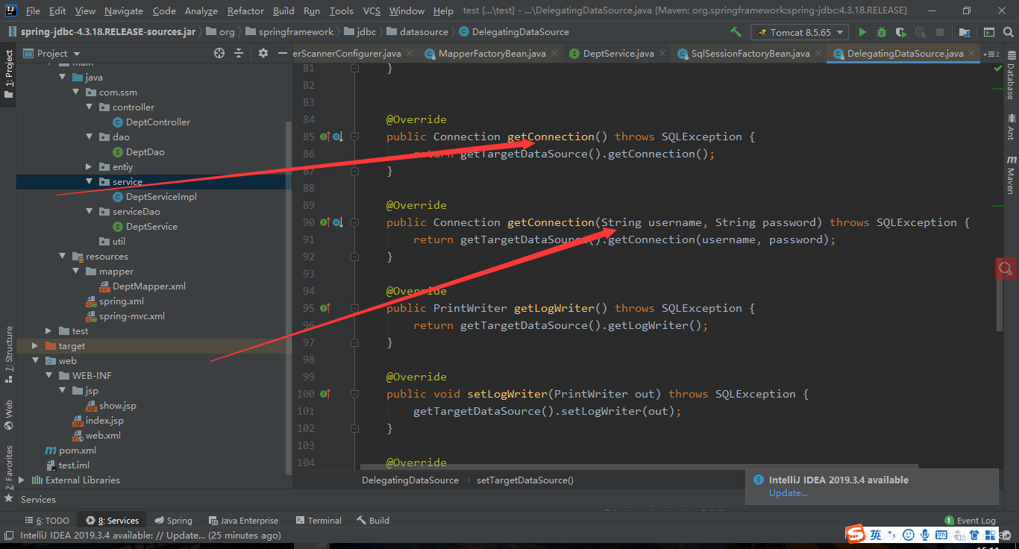Click the Stop square icon in toolbar
This screenshot has width=1019, height=549.
940,32
